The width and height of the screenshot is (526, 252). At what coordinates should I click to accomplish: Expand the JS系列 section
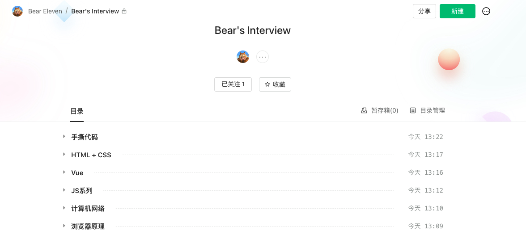(x=64, y=190)
